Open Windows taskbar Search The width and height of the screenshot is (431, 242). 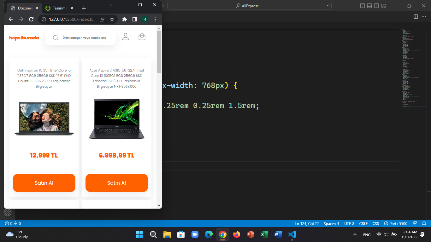point(153,234)
